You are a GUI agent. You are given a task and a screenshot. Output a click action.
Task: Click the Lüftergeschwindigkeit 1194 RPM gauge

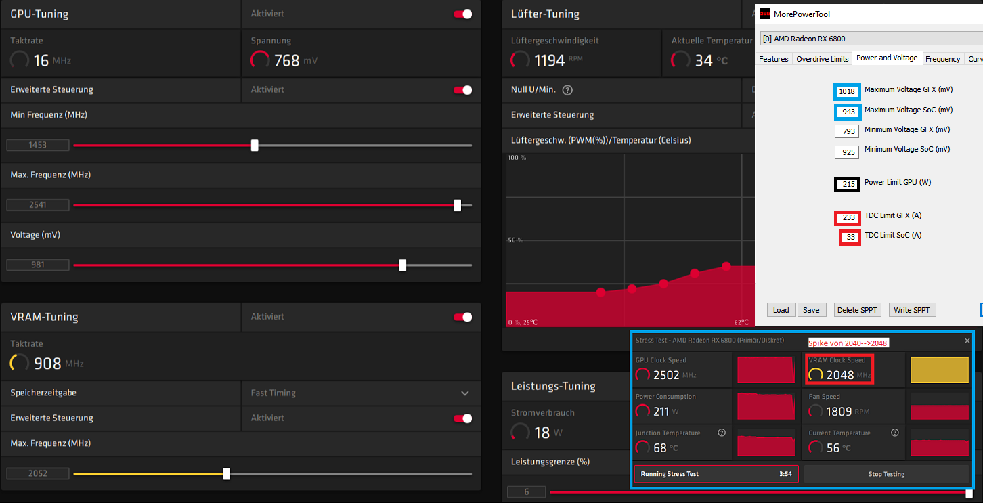pyautogui.click(x=521, y=60)
